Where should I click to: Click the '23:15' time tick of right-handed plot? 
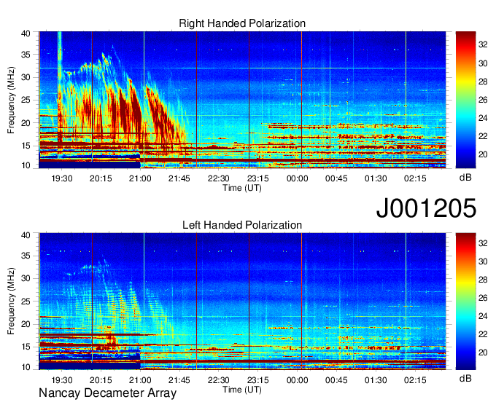point(257,178)
